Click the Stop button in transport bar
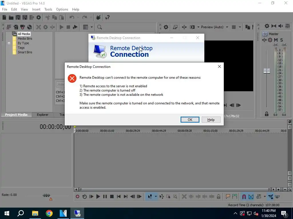 tap(112, 196)
